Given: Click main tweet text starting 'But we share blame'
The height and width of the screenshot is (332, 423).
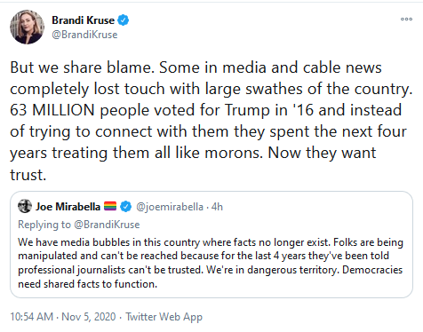Looking at the screenshot, I should click(x=211, y=121).
